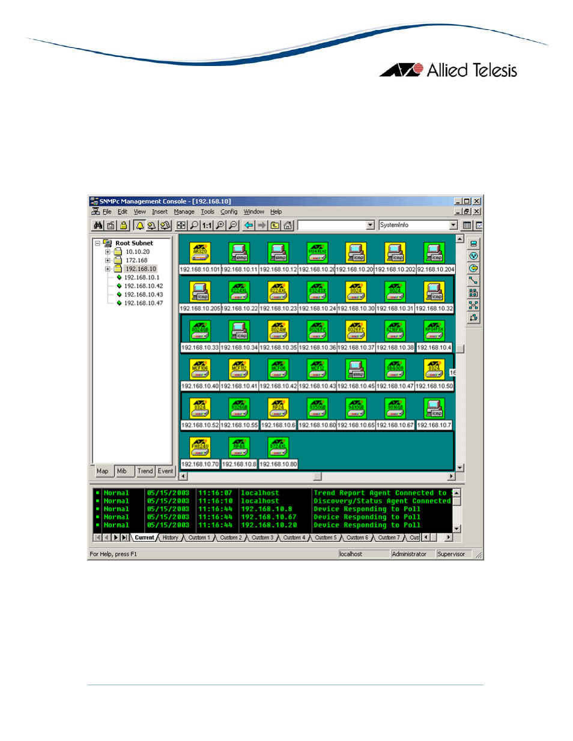
Task: Select the 8024 device 192.168.10.30
Action: click(356, 292)
